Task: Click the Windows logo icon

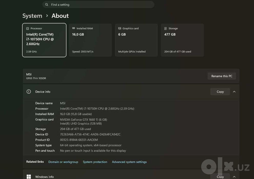Action: (x=29, y=177)
